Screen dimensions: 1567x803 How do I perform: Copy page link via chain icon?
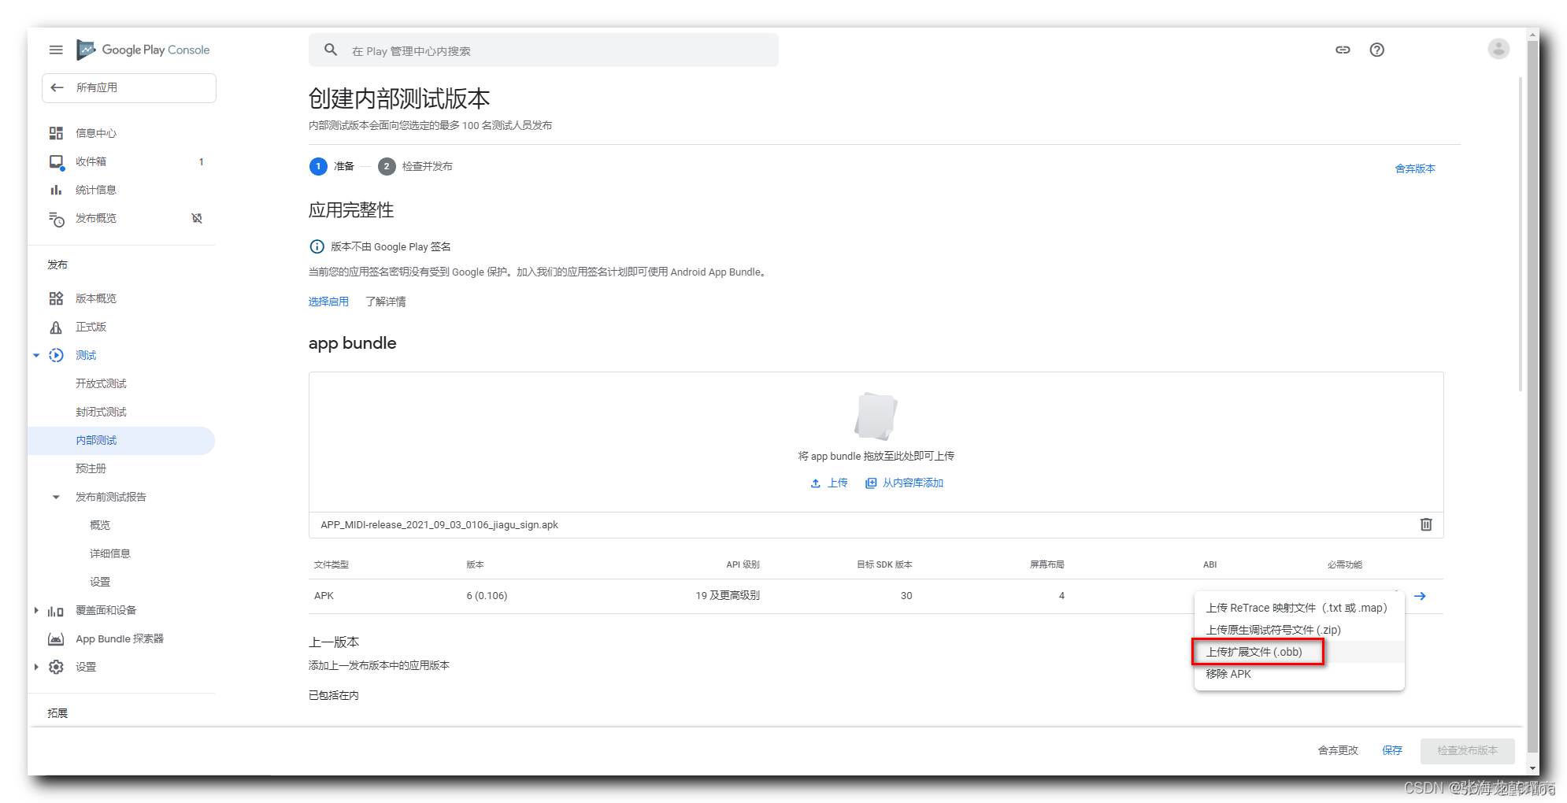(1343, 50)
